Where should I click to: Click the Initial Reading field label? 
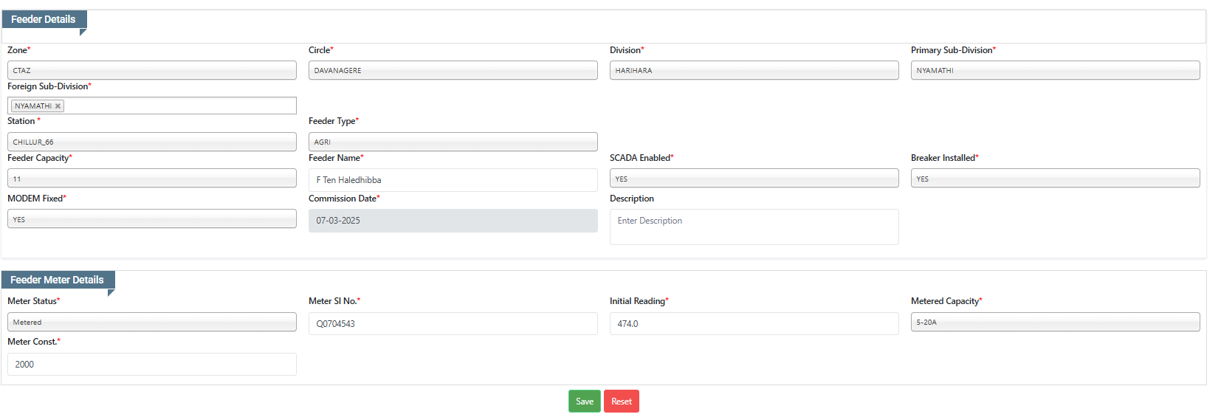point(639,301)
